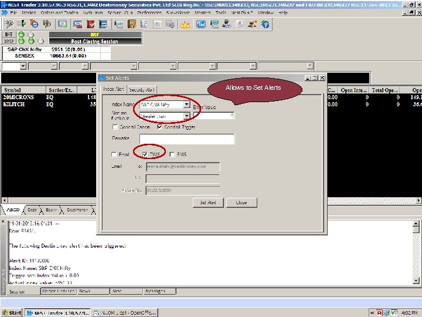Click the Close button in Set Alerts
The image size is (422, 317).
(x=241, y=203)
